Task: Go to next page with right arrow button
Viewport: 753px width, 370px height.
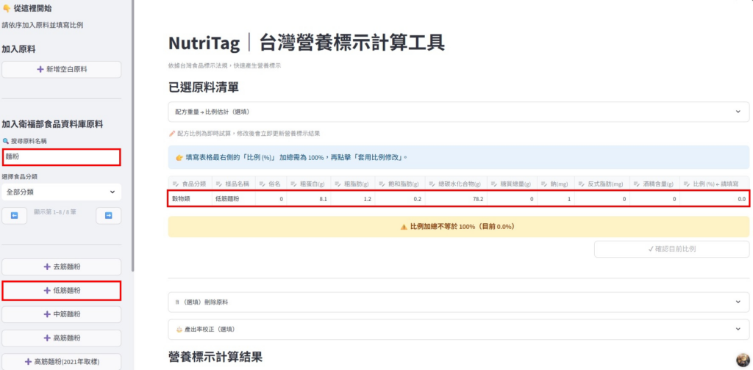Action: (x=109, y=216)
